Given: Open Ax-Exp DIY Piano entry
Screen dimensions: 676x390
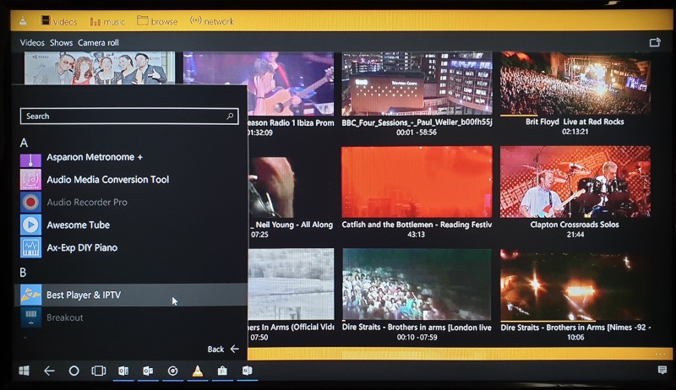Looking at the screenshot, I should click(x=82, y=247).
